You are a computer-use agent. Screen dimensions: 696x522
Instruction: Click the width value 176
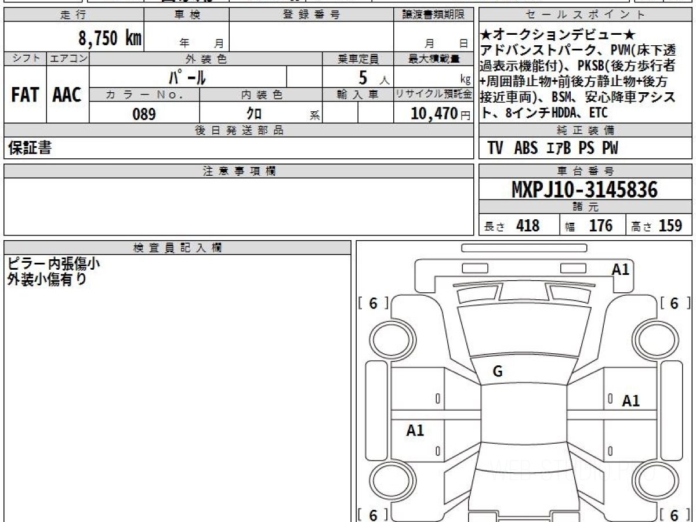tap(601, 226)
